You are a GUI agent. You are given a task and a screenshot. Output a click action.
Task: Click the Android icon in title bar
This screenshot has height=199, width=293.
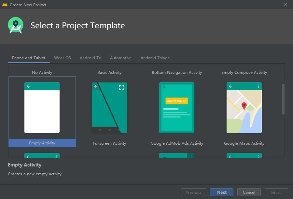5,5
